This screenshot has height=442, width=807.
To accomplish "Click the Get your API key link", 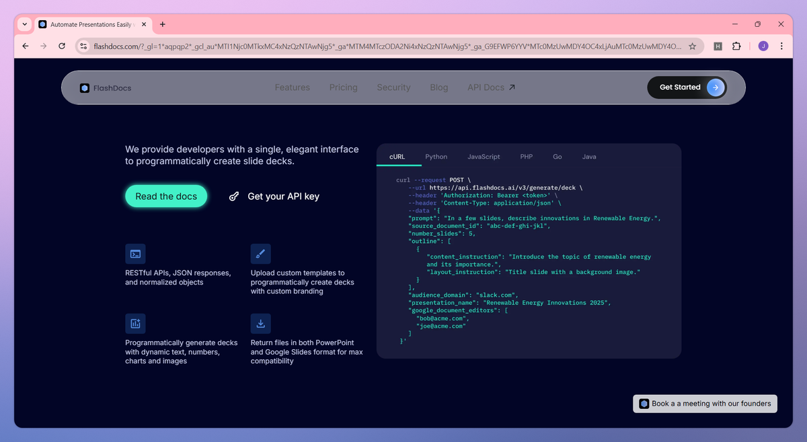I will point(283,196).
